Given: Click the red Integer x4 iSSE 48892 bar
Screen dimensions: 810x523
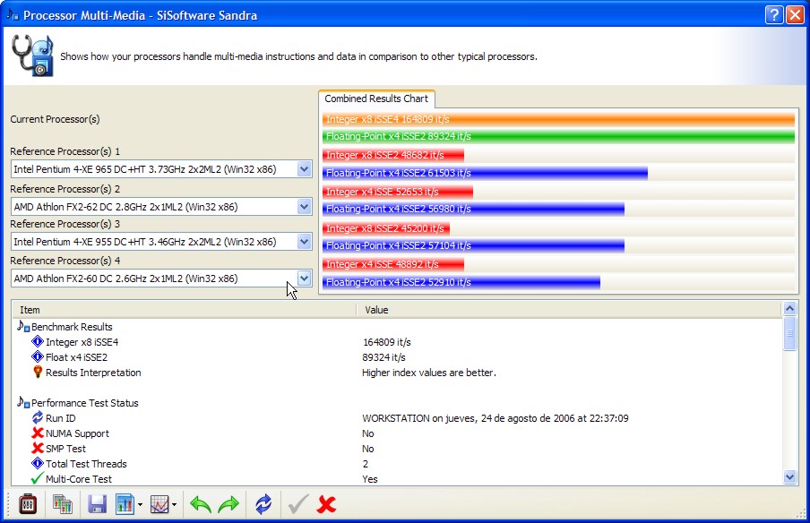Looking at the screenshot, I should pyautogui.click(x=393, y=264).
